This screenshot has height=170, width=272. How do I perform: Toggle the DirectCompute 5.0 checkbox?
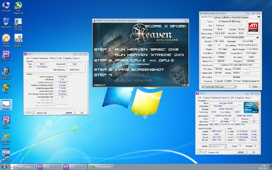(243, 81)
